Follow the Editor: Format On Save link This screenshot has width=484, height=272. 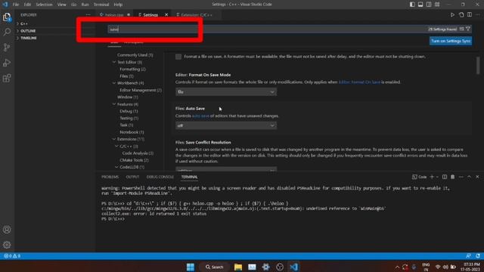(x=359, y=82)
